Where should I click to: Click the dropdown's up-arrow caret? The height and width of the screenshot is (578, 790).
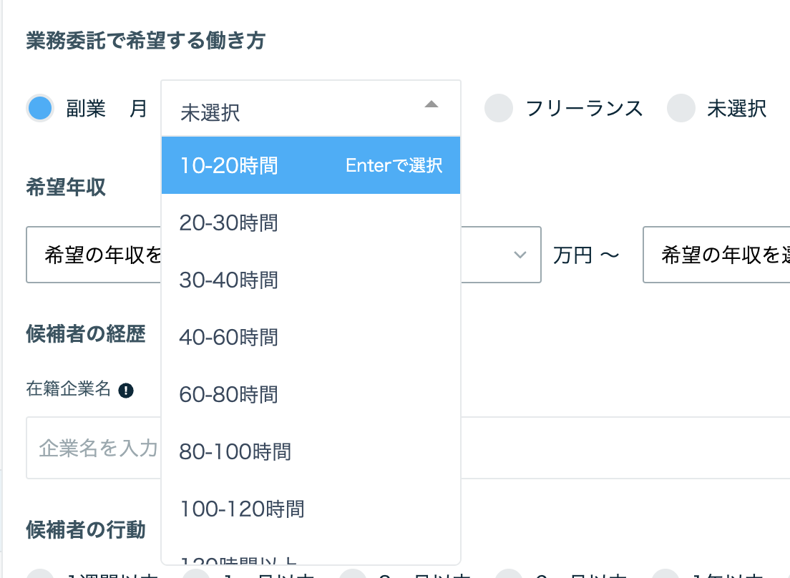pyautogui.click(x=431, y=104)
